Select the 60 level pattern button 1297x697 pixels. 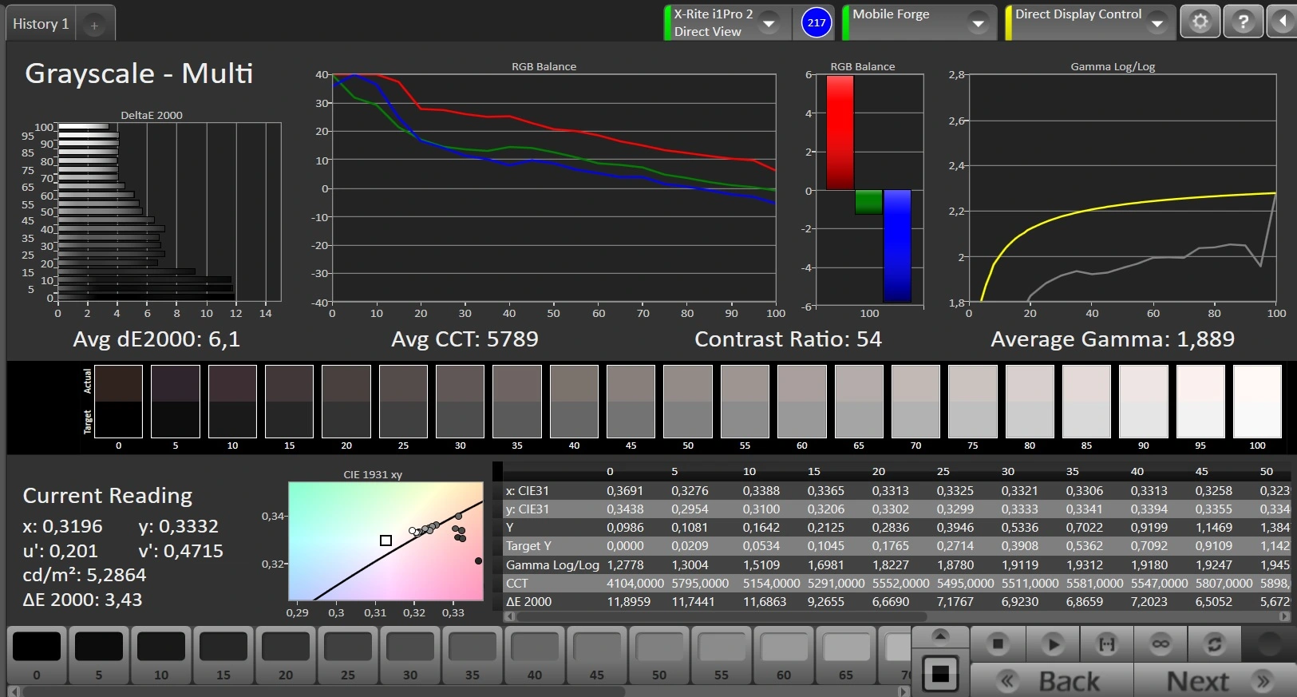784,656
